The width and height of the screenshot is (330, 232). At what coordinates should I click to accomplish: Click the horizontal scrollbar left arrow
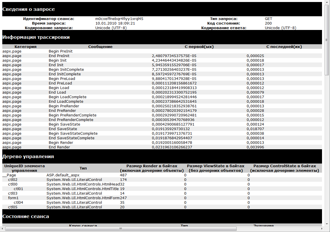click(2, 229)
